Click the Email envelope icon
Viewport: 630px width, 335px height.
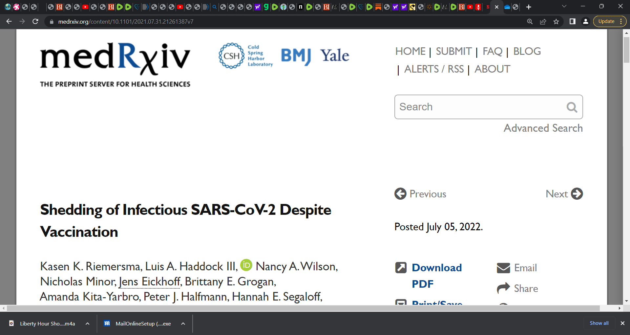point(503,268)
